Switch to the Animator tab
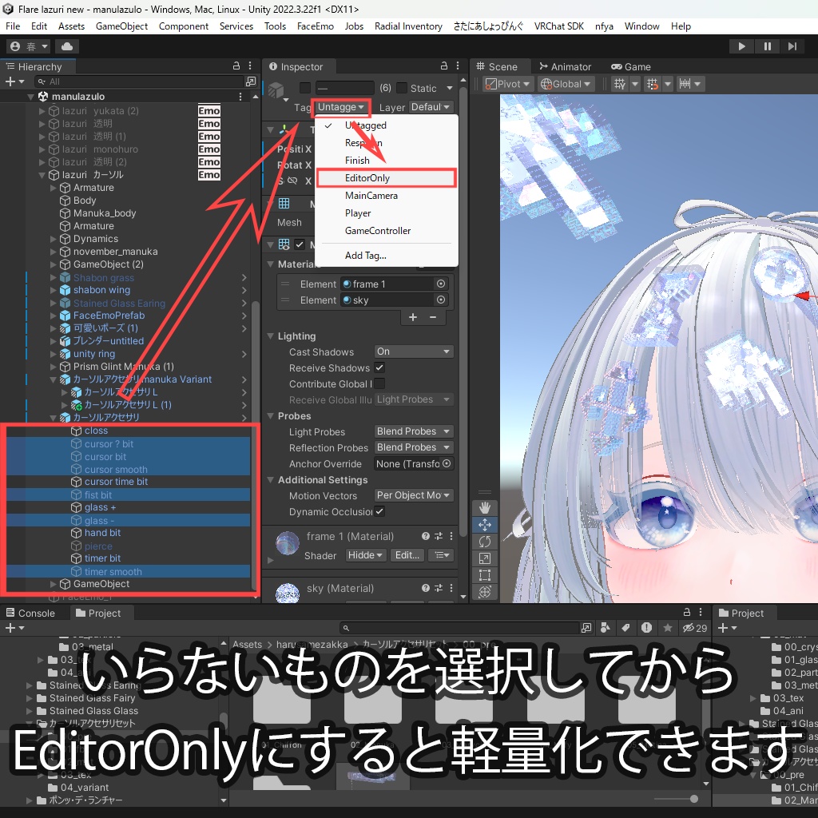 tap(566, 67)
